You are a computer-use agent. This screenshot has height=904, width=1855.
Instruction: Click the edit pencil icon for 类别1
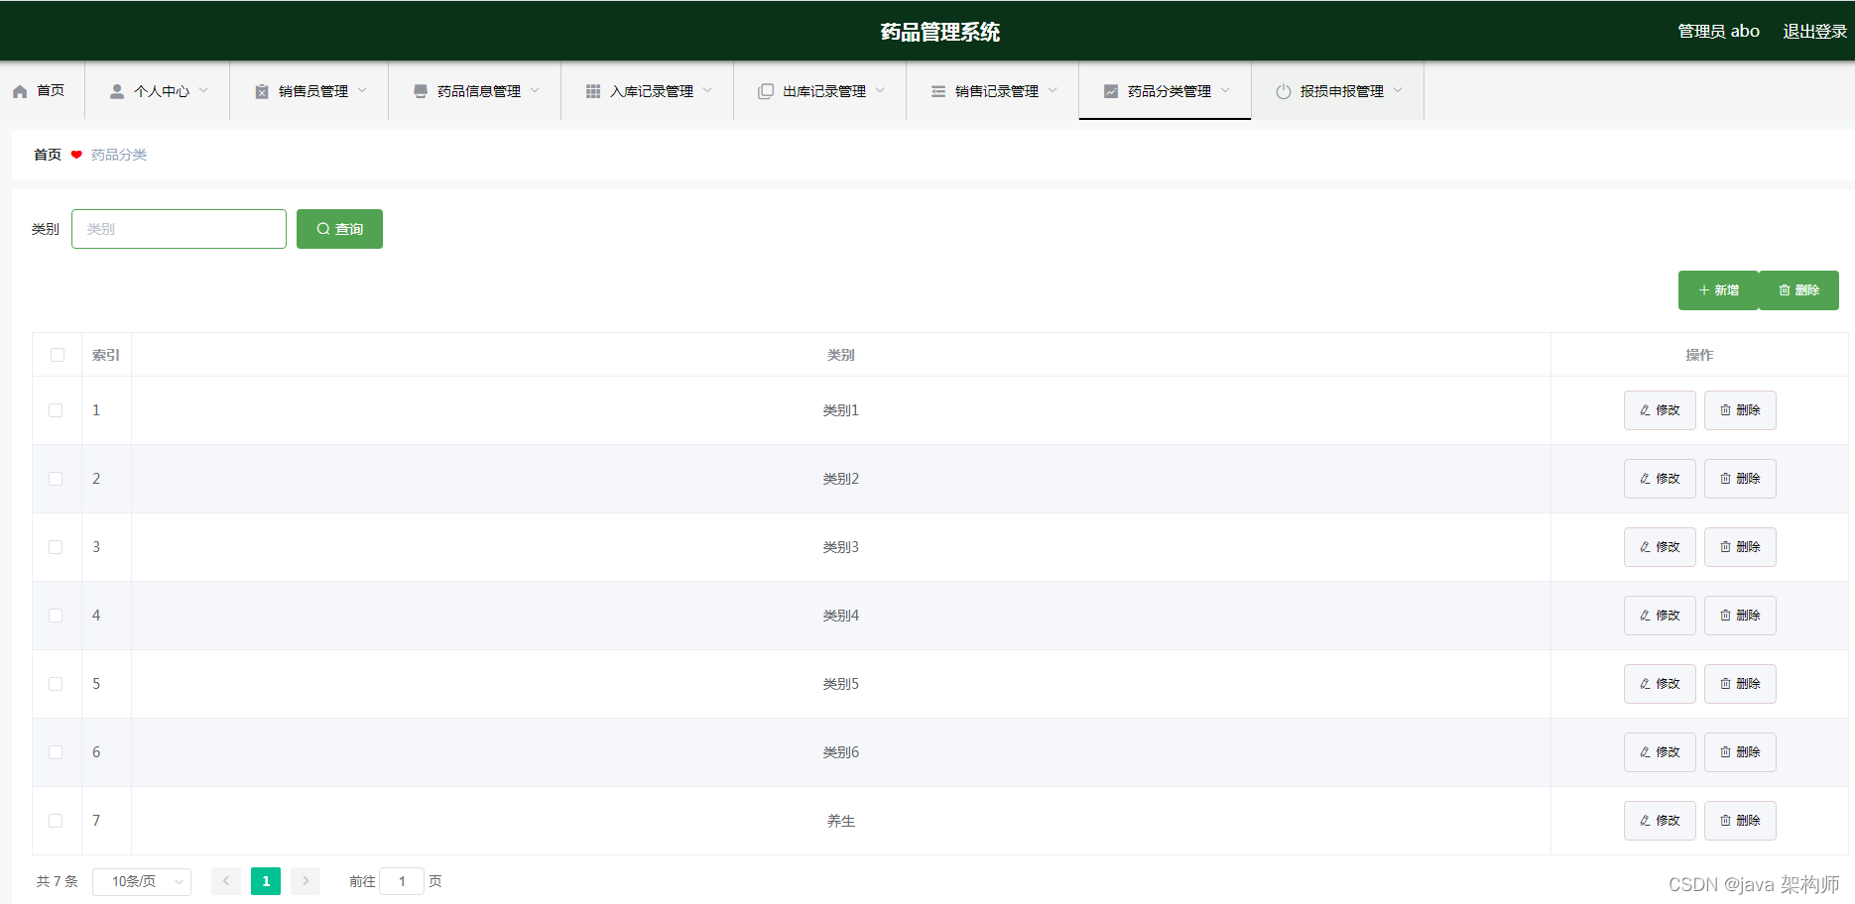tap(1646, 410)
